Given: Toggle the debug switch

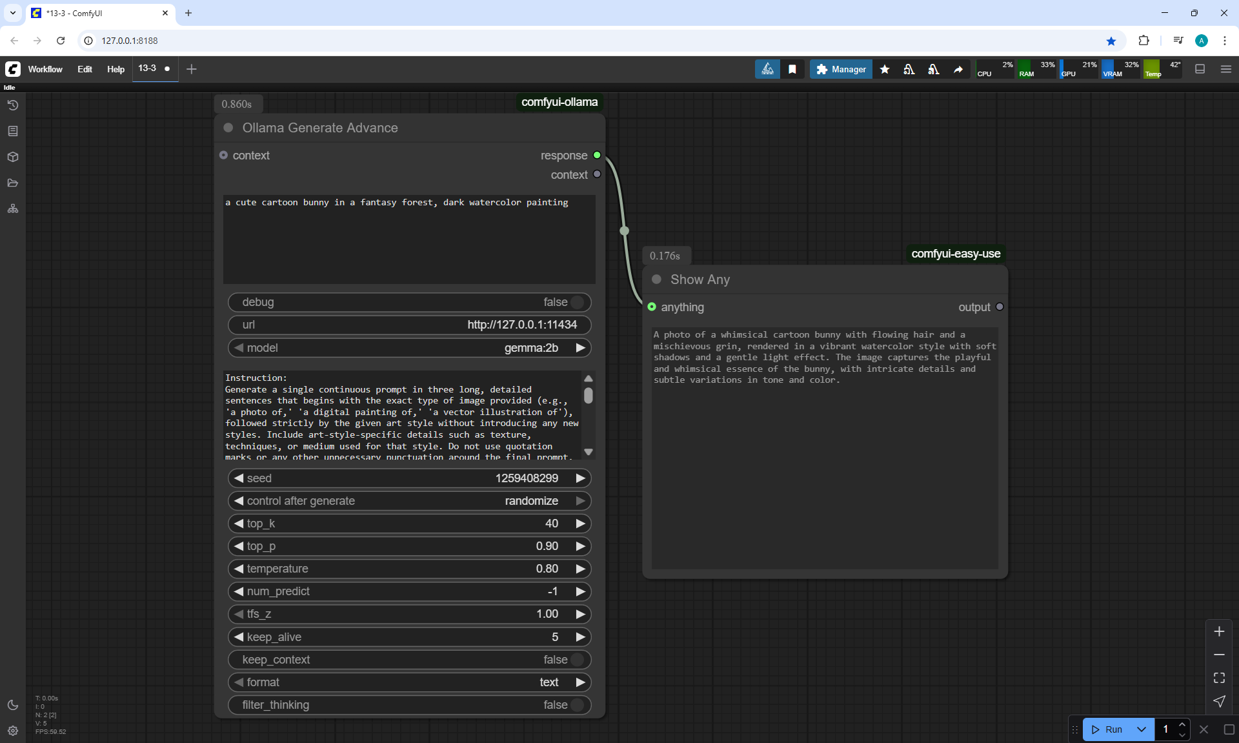Looking at the screenshot, I should pos(577,302).
